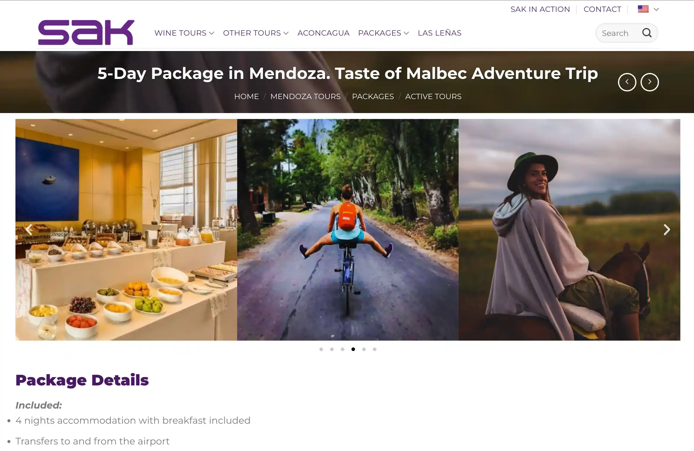Go to previous package using header circle arrow

627,82
